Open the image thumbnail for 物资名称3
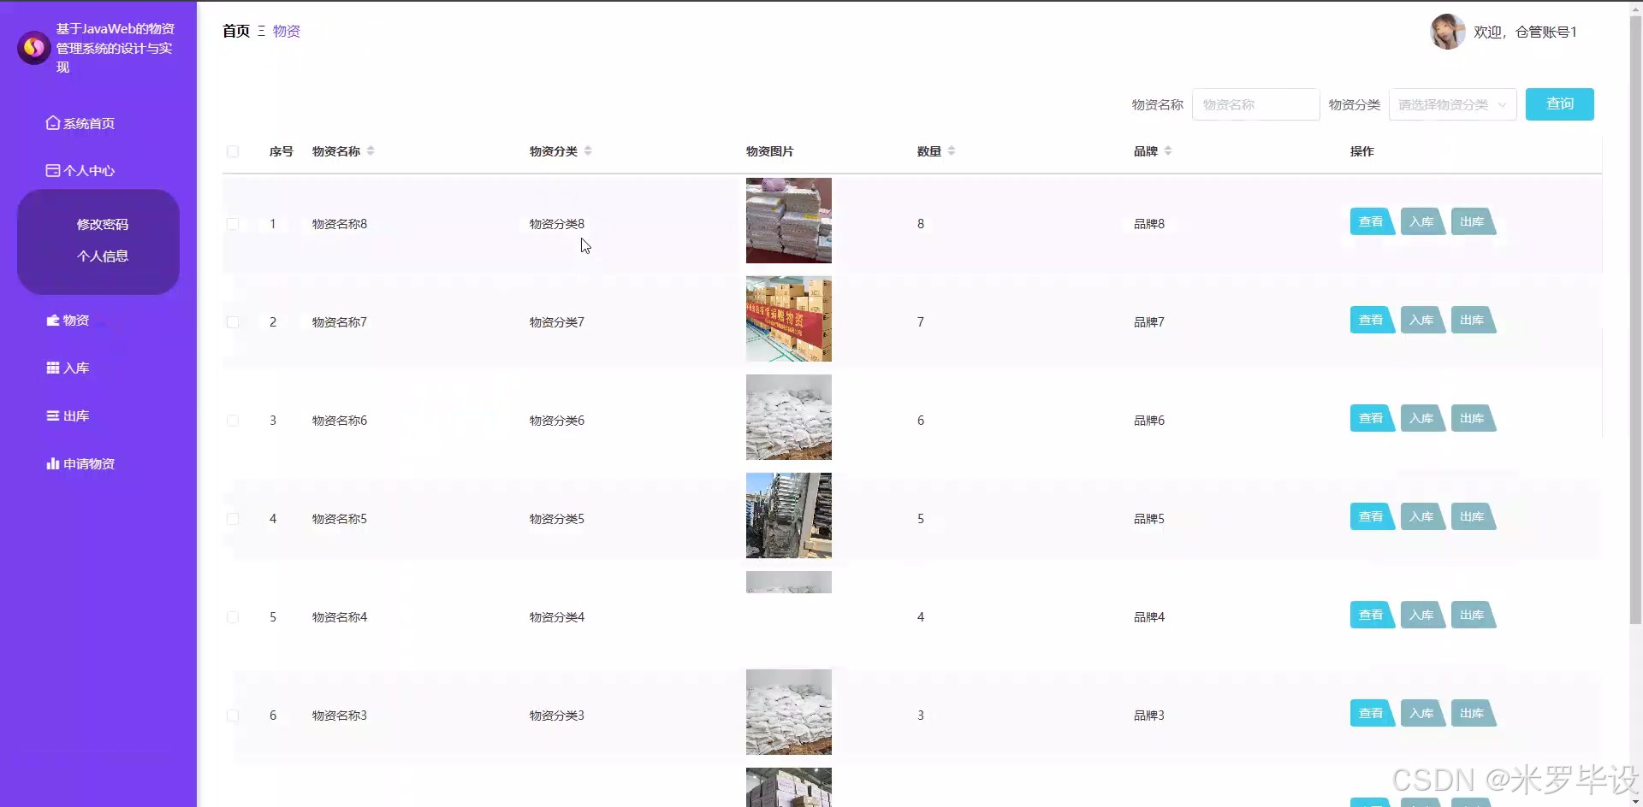The height and width of the screenshot is (807, 1643). click(789, 712)
